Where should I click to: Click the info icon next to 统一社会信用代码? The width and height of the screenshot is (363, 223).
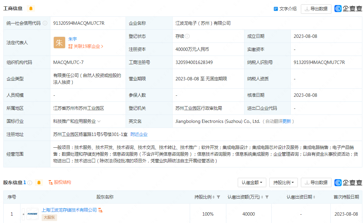(45, 23)
